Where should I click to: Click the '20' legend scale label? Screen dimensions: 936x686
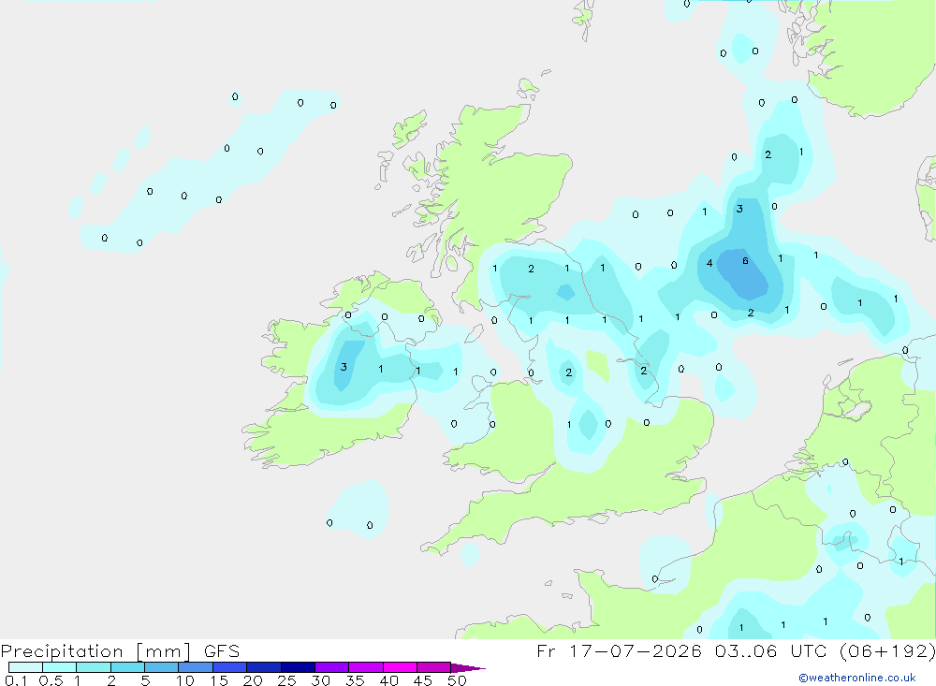tap(253, 680)
